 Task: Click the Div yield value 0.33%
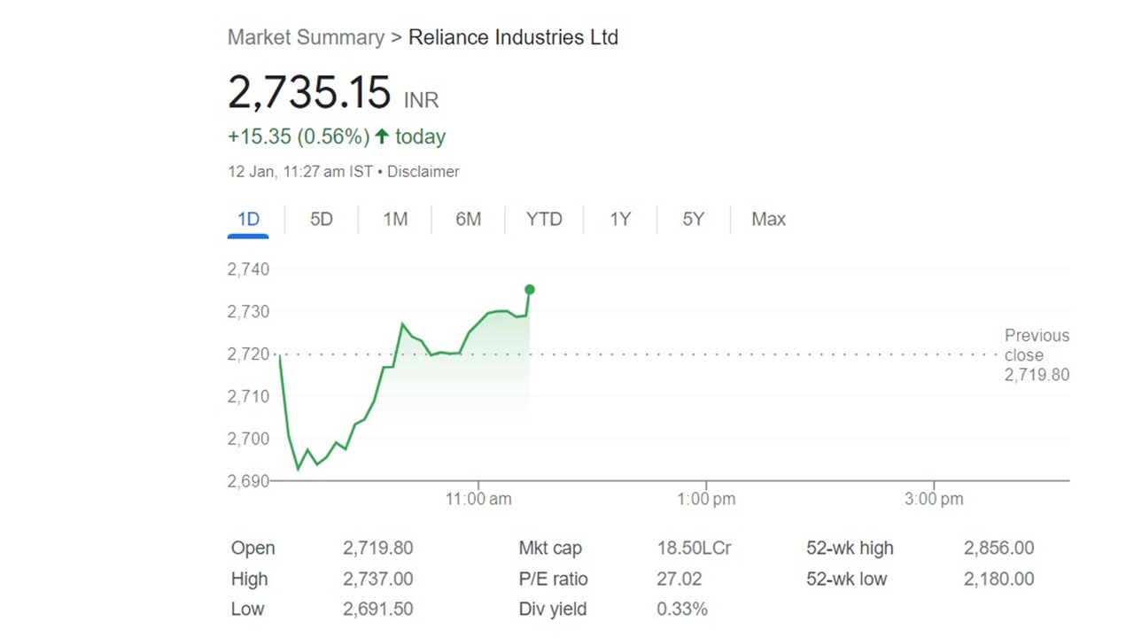click(x=682, y=610)
